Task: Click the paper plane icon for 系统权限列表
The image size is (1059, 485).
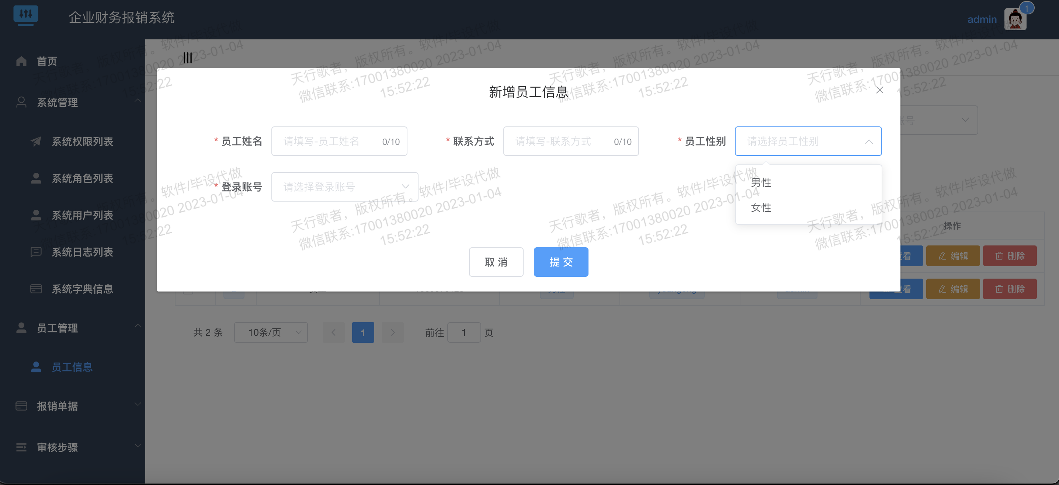Action: click(36, 142)
